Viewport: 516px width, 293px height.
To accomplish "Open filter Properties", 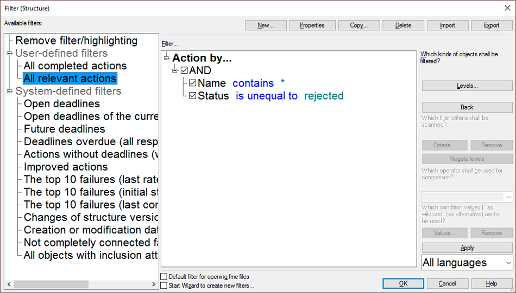I will pos(312,25).
